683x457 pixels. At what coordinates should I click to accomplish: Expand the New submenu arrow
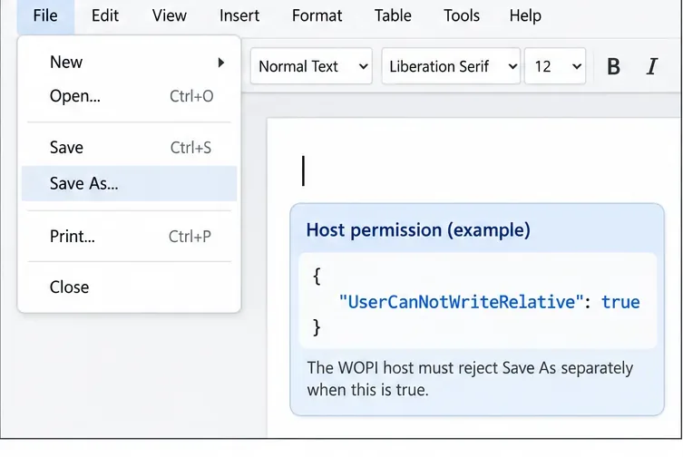point(221,63)
